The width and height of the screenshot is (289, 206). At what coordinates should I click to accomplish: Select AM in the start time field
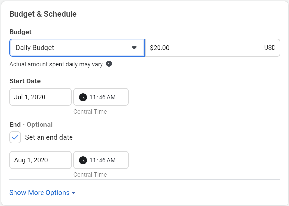coord(111,97)
